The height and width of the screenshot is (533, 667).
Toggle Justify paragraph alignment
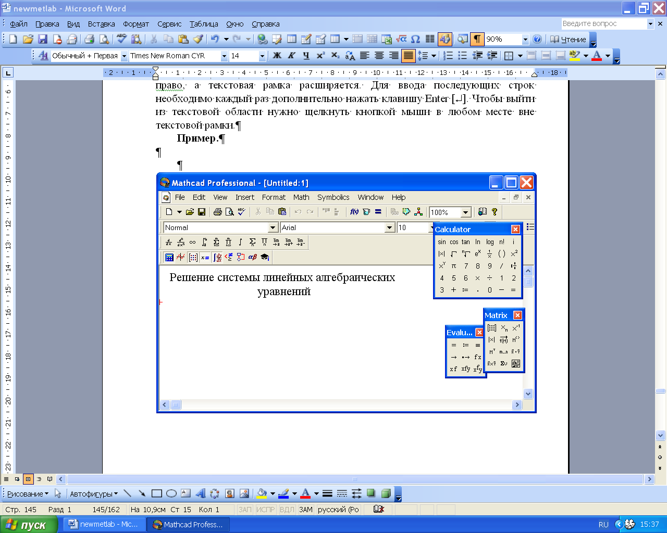click(409, 55)
